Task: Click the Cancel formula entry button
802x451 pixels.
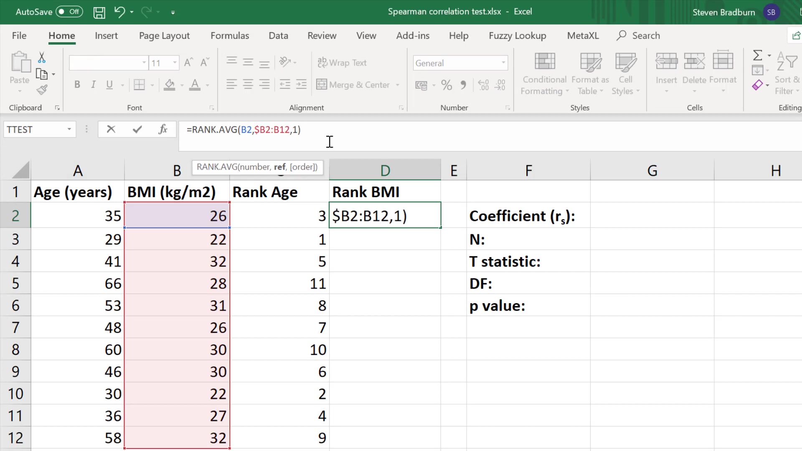Action: click(110, 129)
